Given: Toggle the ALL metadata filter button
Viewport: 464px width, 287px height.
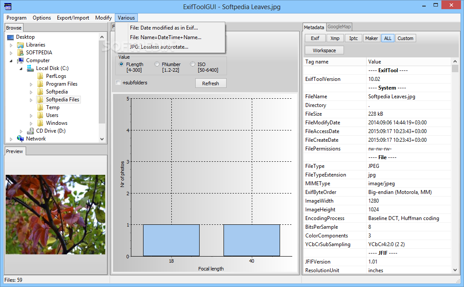Looking at the screenshot, I should (x=387, y=38).
